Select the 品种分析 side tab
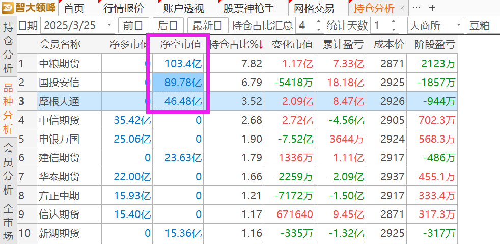This screenshot has height=244, width=500. (8, 109)
